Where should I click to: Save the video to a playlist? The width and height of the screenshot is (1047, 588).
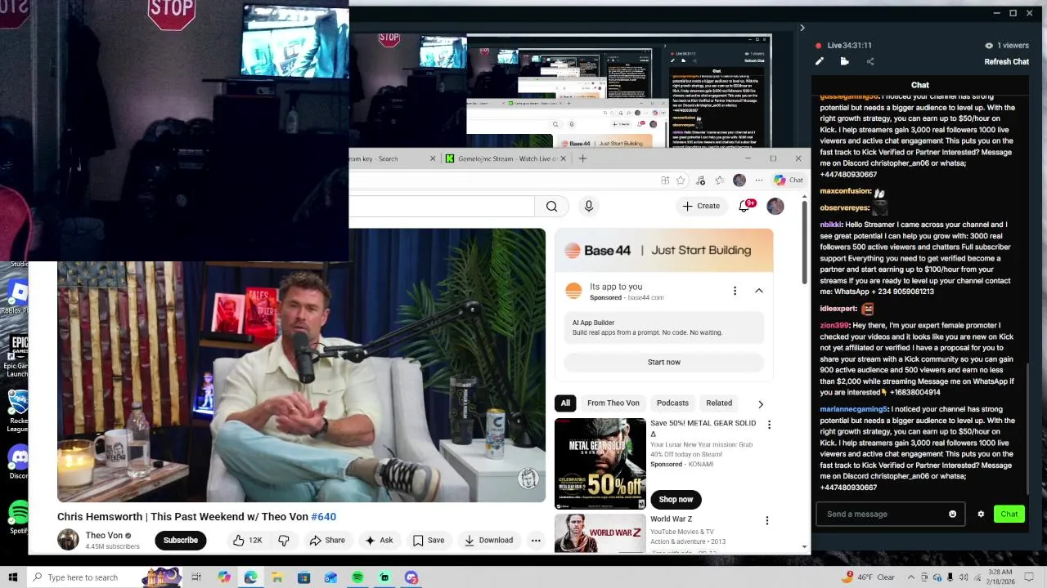point(429,540)
